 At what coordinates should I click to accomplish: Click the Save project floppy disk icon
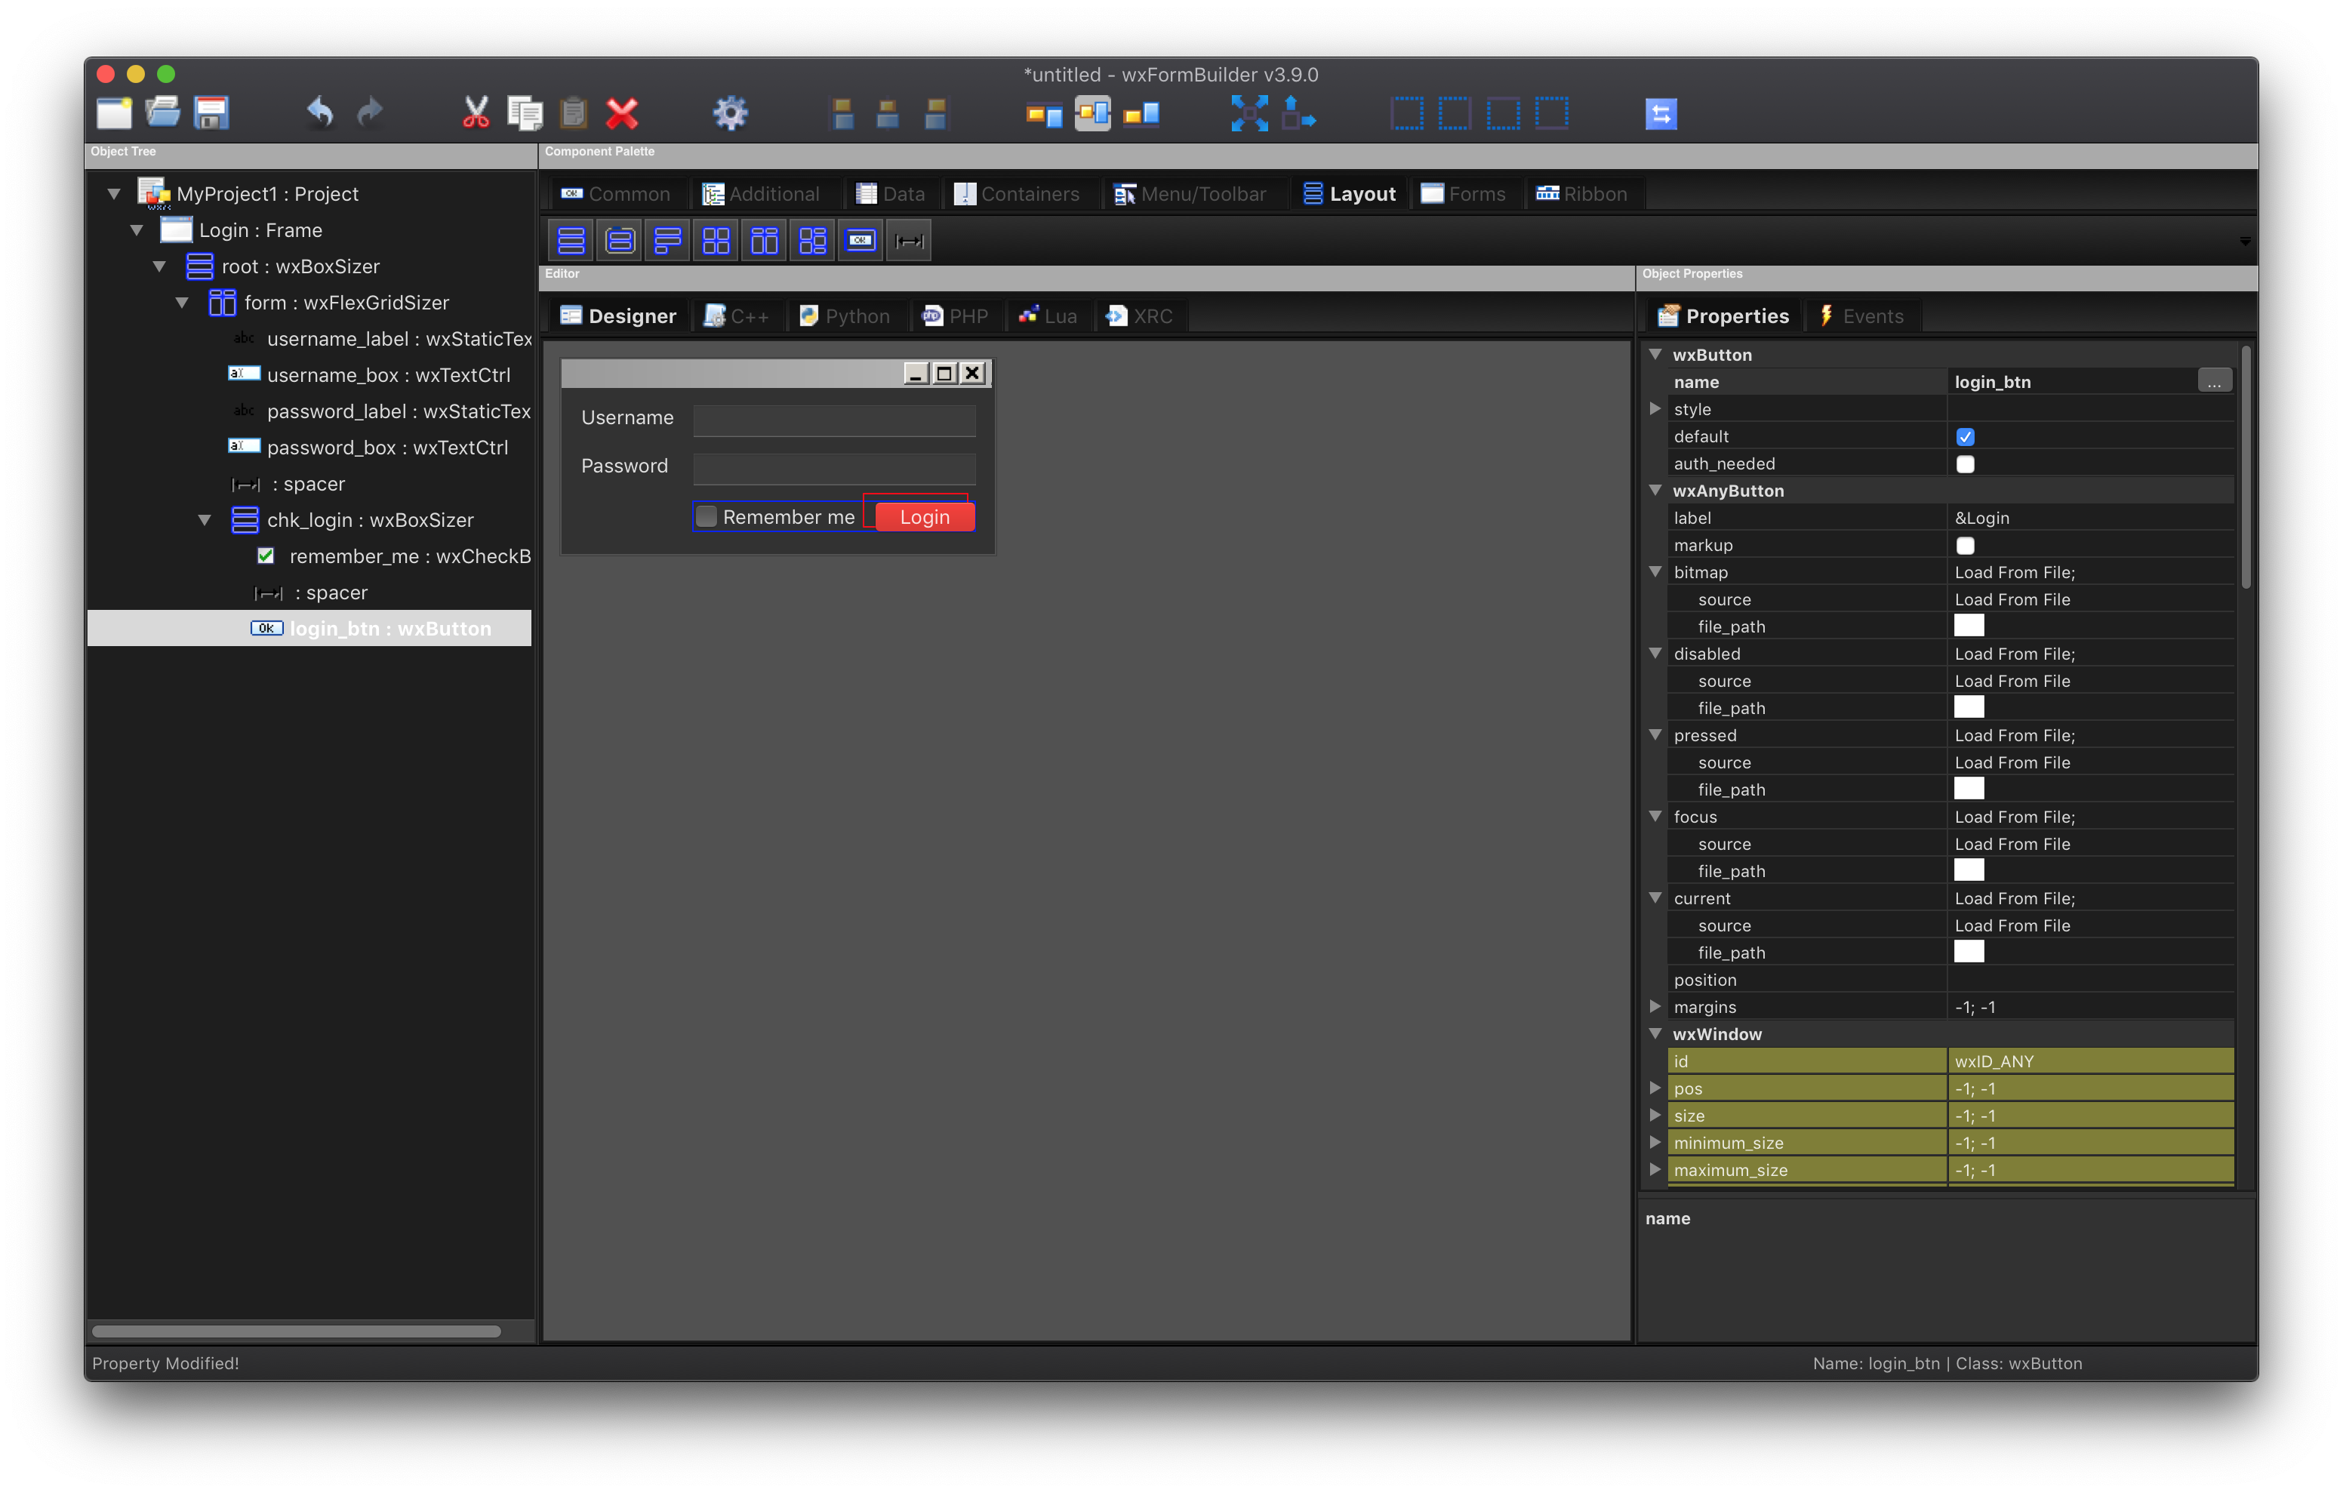tap(211, 113)
